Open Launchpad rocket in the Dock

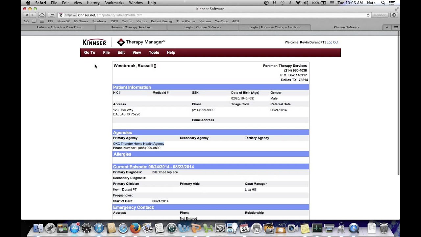tap(50, 228)
